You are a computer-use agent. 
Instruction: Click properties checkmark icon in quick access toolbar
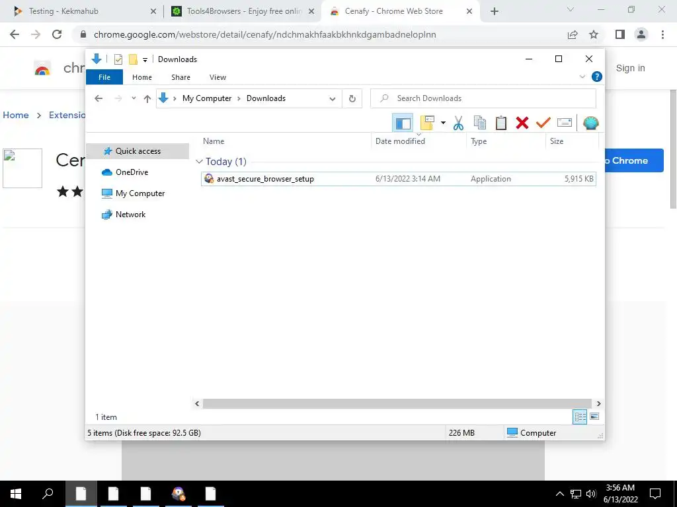pyautogui.click(x=118, y=59)
